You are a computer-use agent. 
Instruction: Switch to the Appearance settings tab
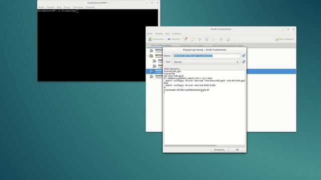pyautogui.click(x=228, y=45)
